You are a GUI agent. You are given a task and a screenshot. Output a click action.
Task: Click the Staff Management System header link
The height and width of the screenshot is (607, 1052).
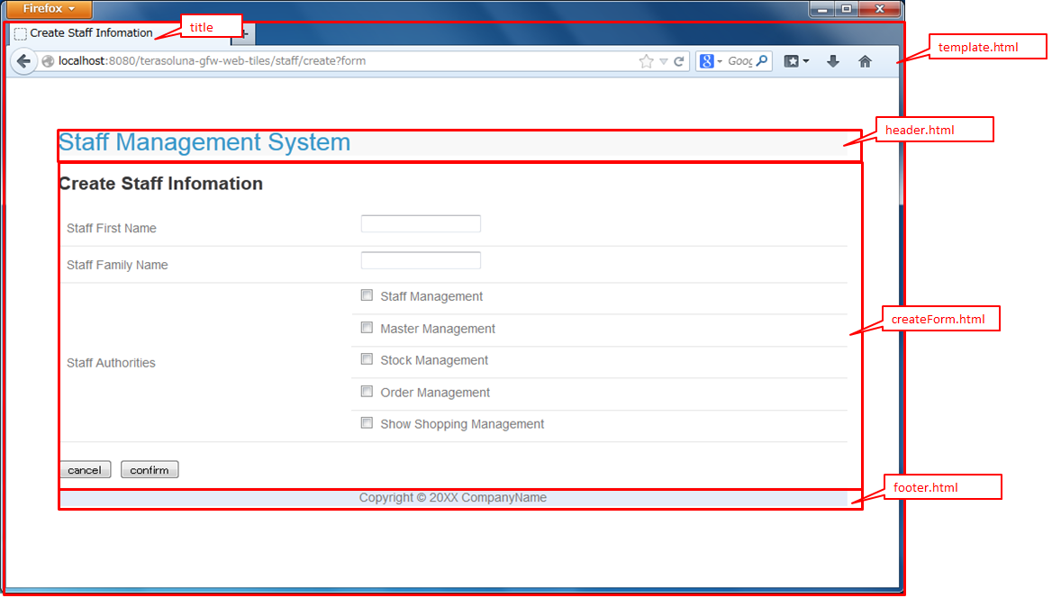204,142
